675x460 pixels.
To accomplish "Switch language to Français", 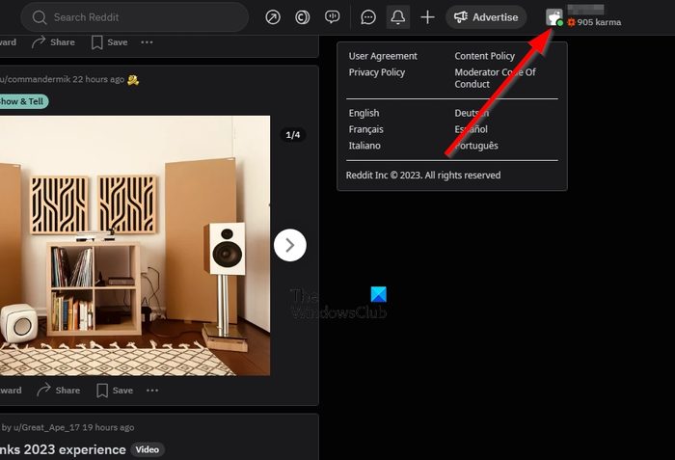I will 365,129.
